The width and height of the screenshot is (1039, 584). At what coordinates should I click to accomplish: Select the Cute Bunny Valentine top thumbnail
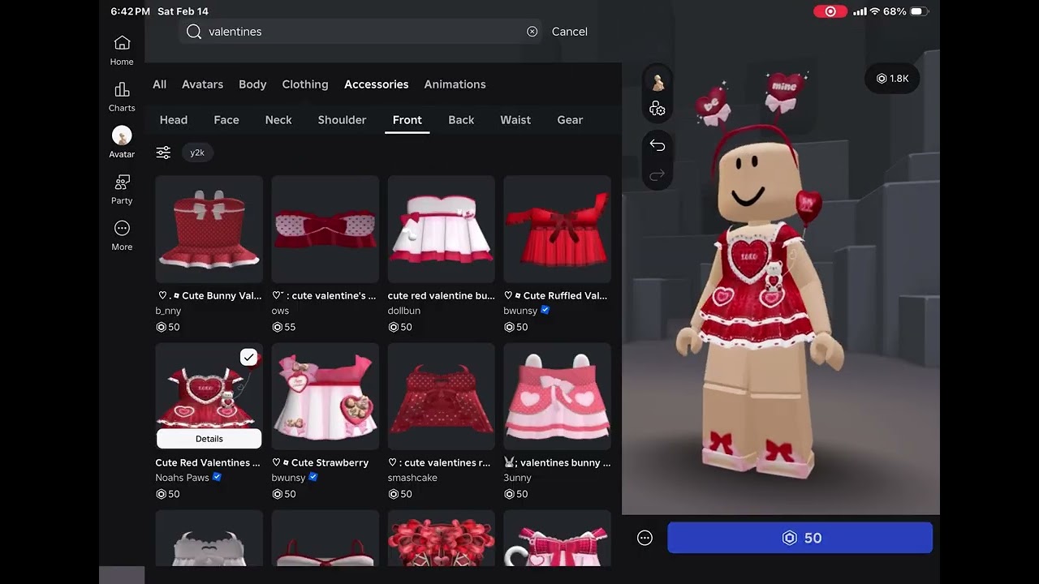(x=209, y=229)
